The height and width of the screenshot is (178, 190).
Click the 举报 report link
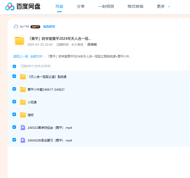coord(92,44)
